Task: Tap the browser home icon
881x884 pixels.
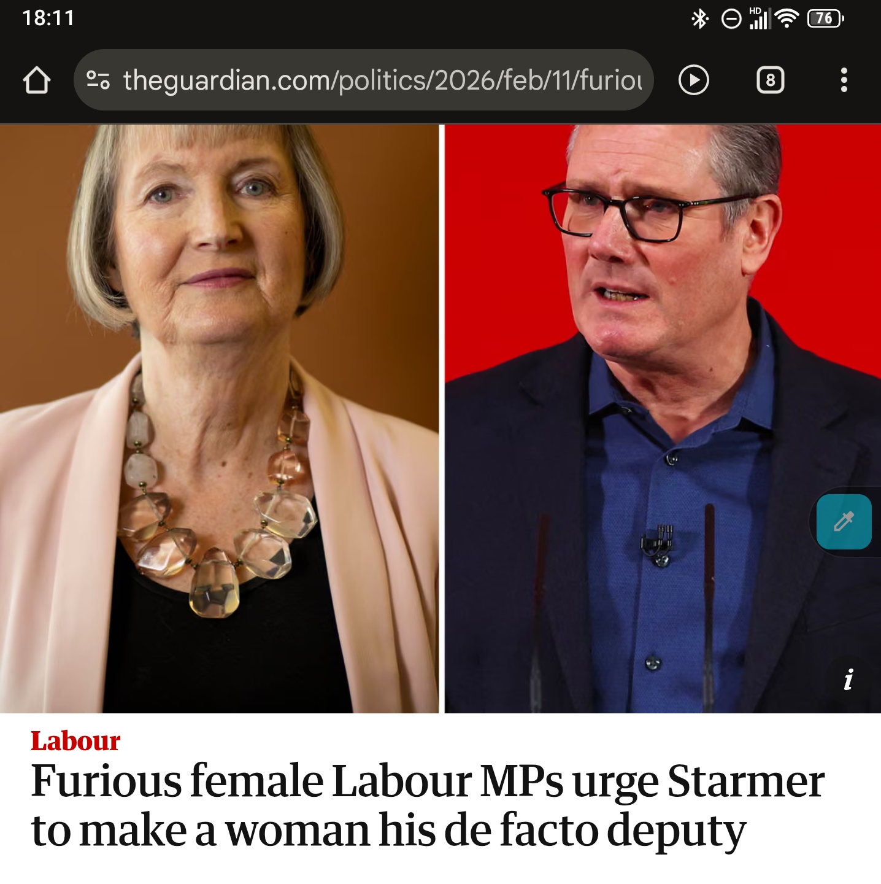Action: [x=37, y=80]
